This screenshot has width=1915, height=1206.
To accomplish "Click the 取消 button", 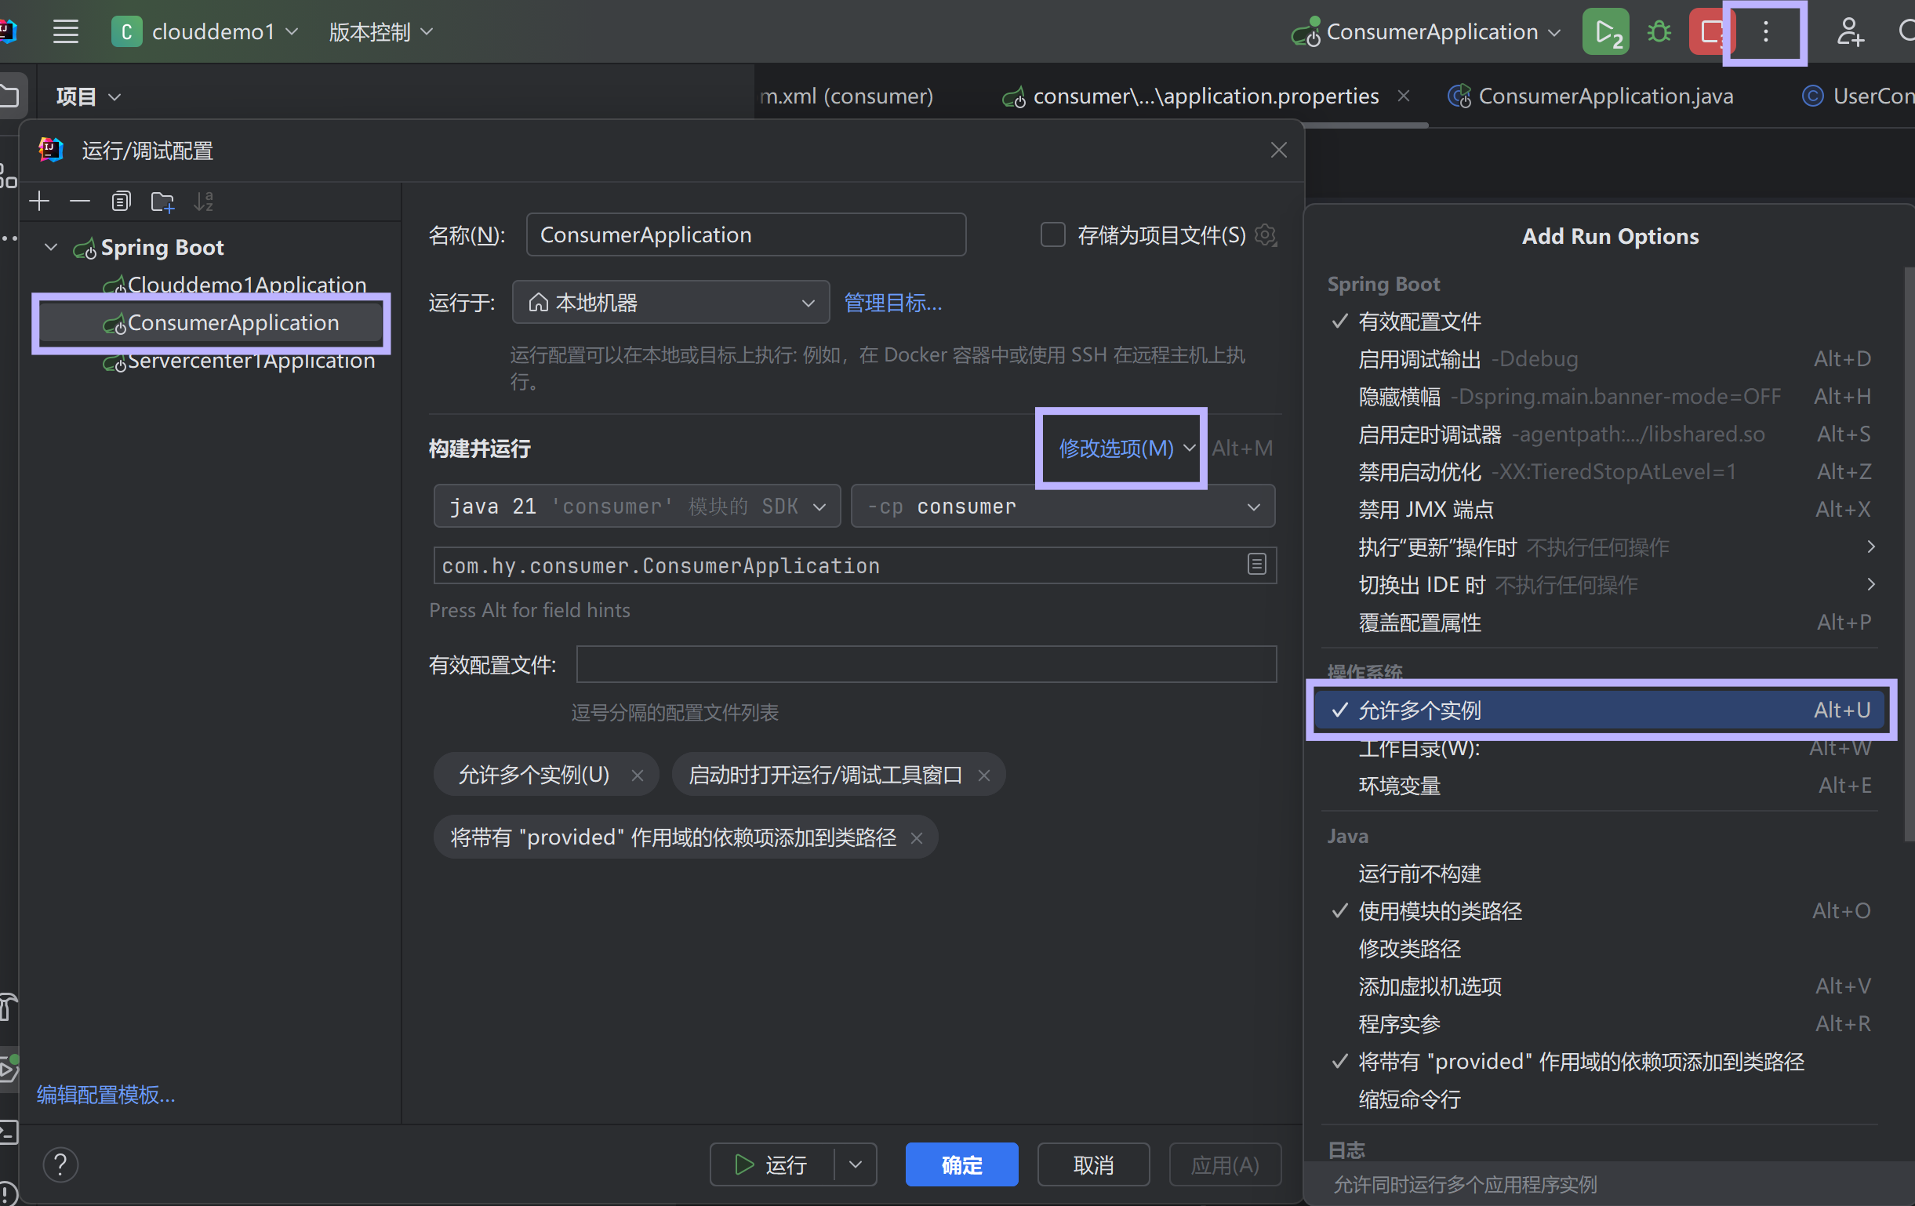I will point(1093,1164).
